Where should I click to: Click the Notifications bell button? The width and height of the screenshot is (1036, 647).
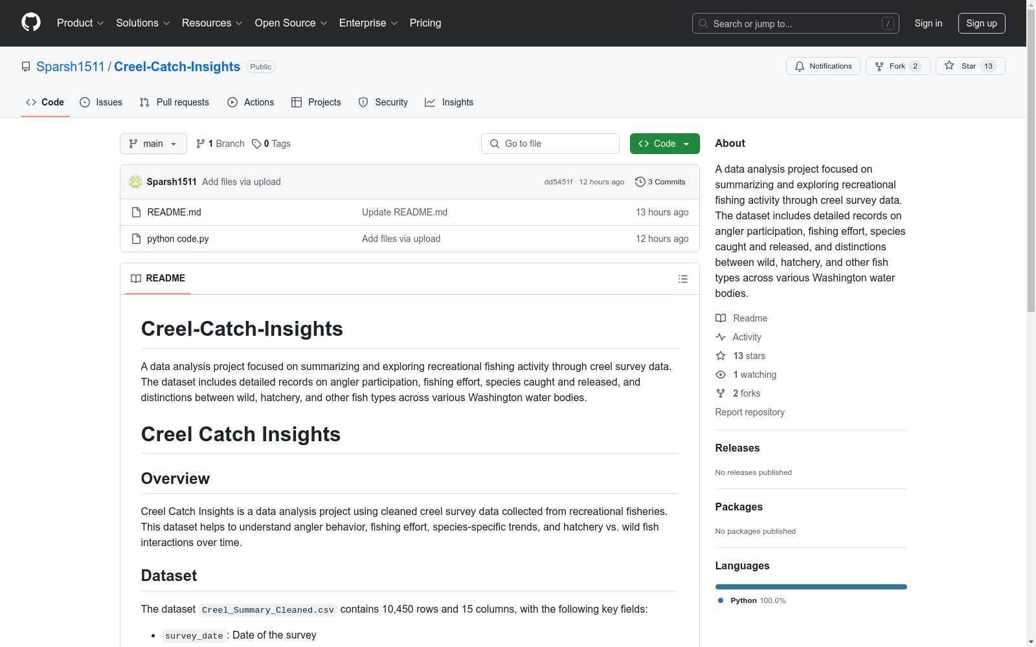pos(823,66)
